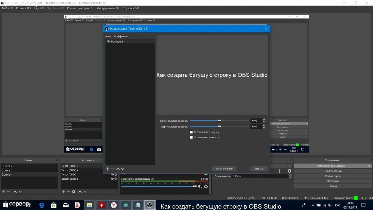373x210 pixels.
Task: Open mixer settings gear for Устройство воспроизведения
Action: pos(206,186)
